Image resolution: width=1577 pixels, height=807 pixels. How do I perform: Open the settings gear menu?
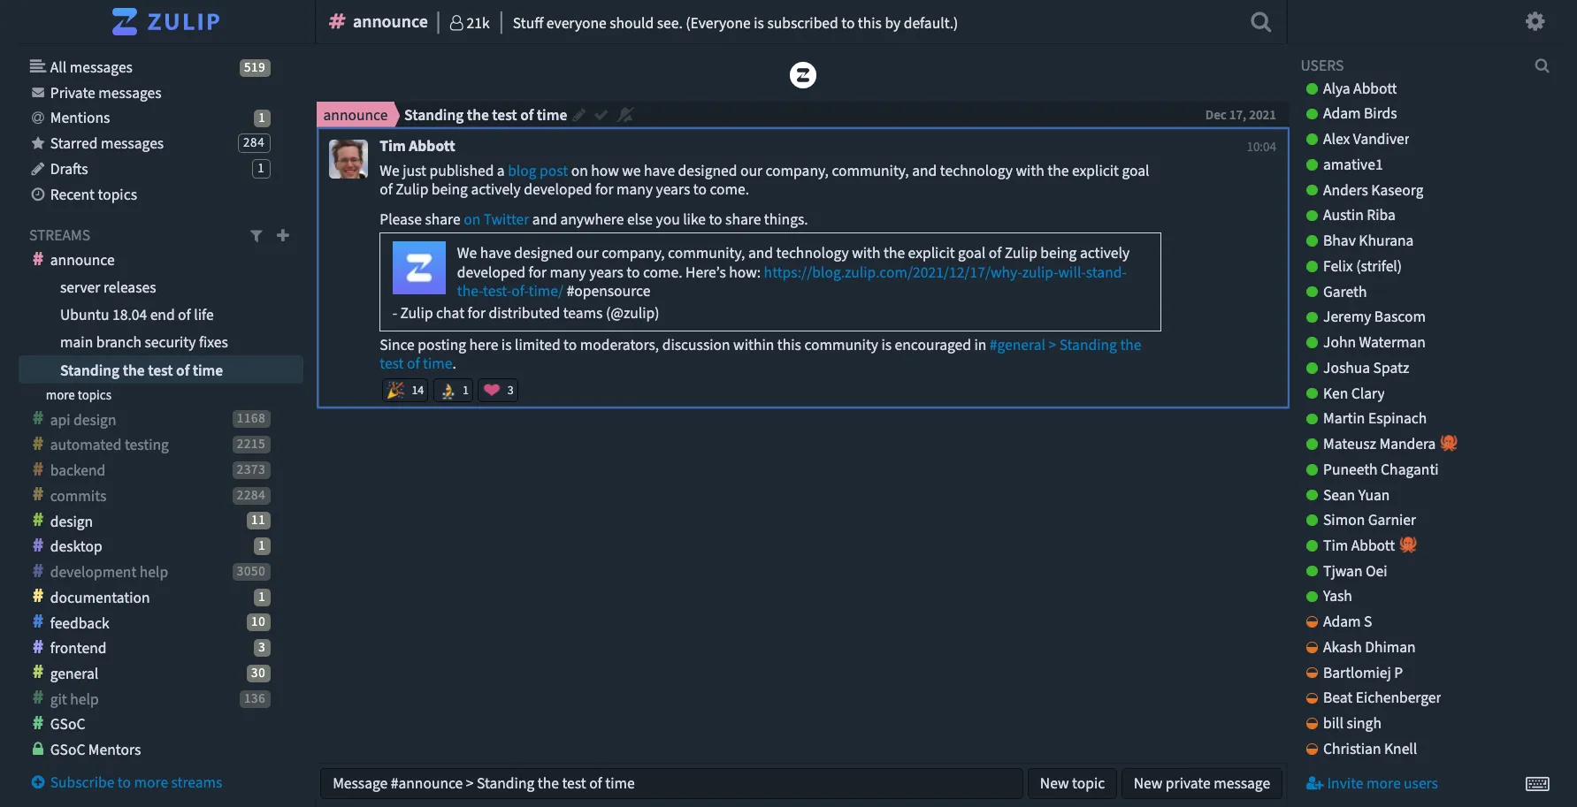[x=1535, y=21]
